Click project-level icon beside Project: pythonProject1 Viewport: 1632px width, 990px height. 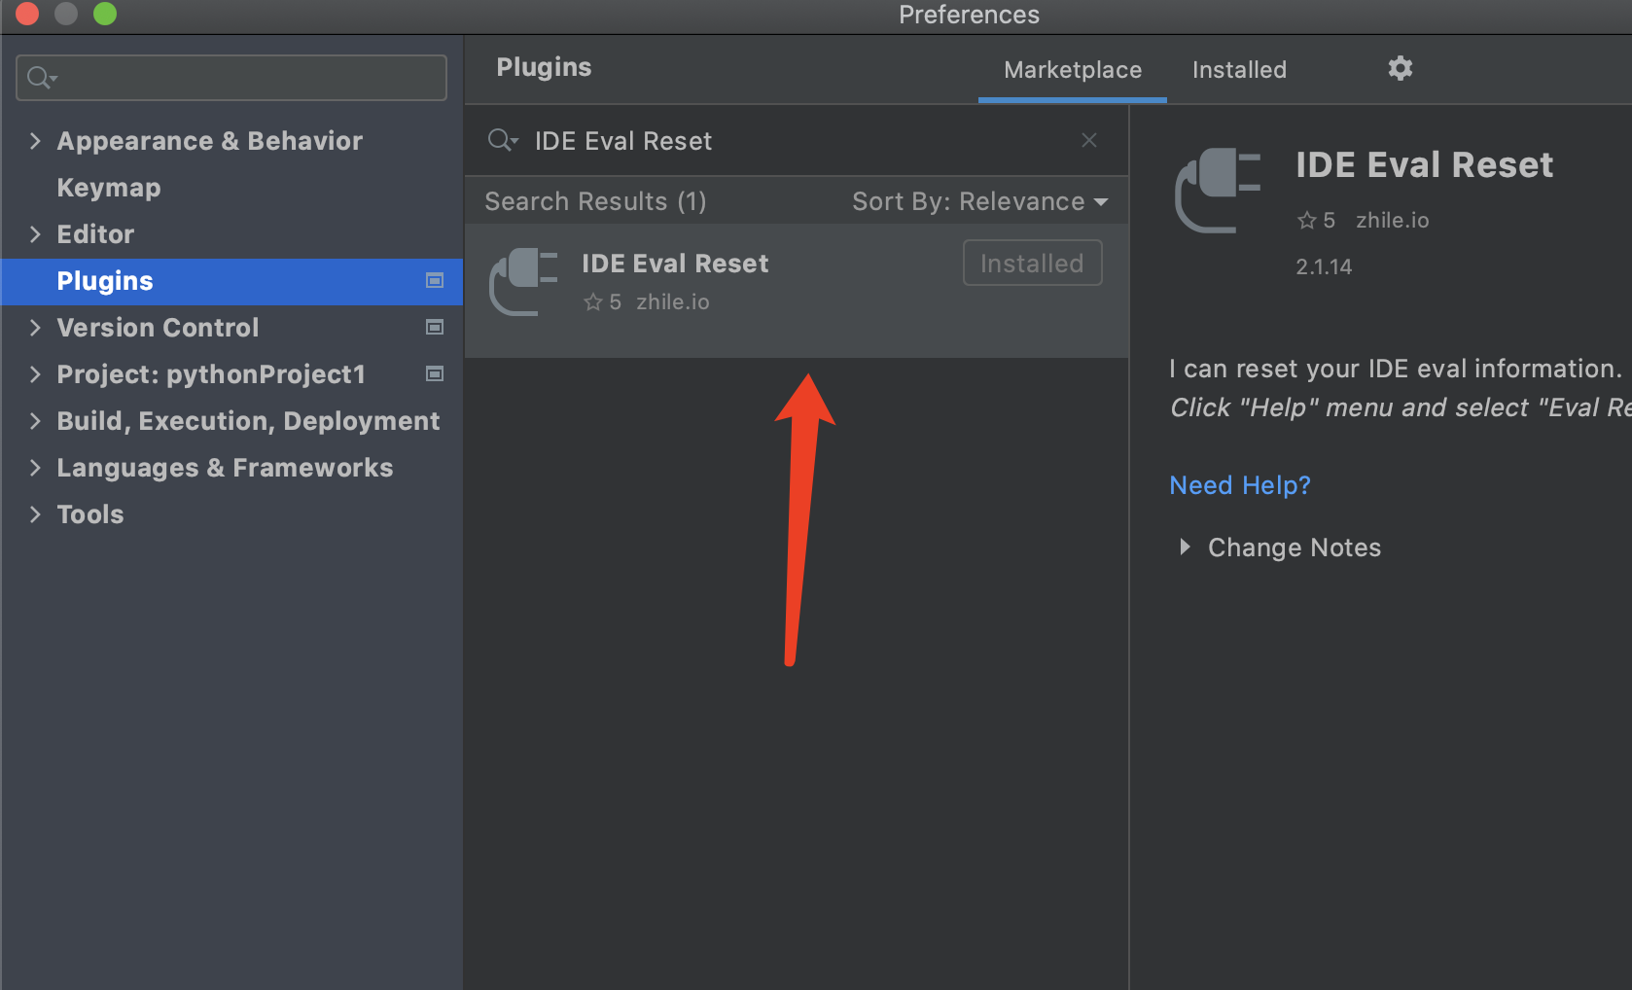[435, 374]
